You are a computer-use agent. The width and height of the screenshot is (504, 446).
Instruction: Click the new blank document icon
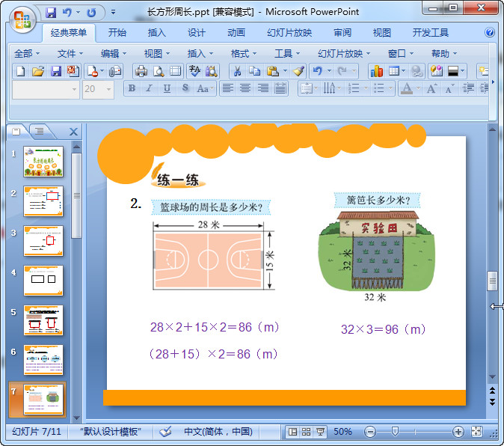(21, 71)
